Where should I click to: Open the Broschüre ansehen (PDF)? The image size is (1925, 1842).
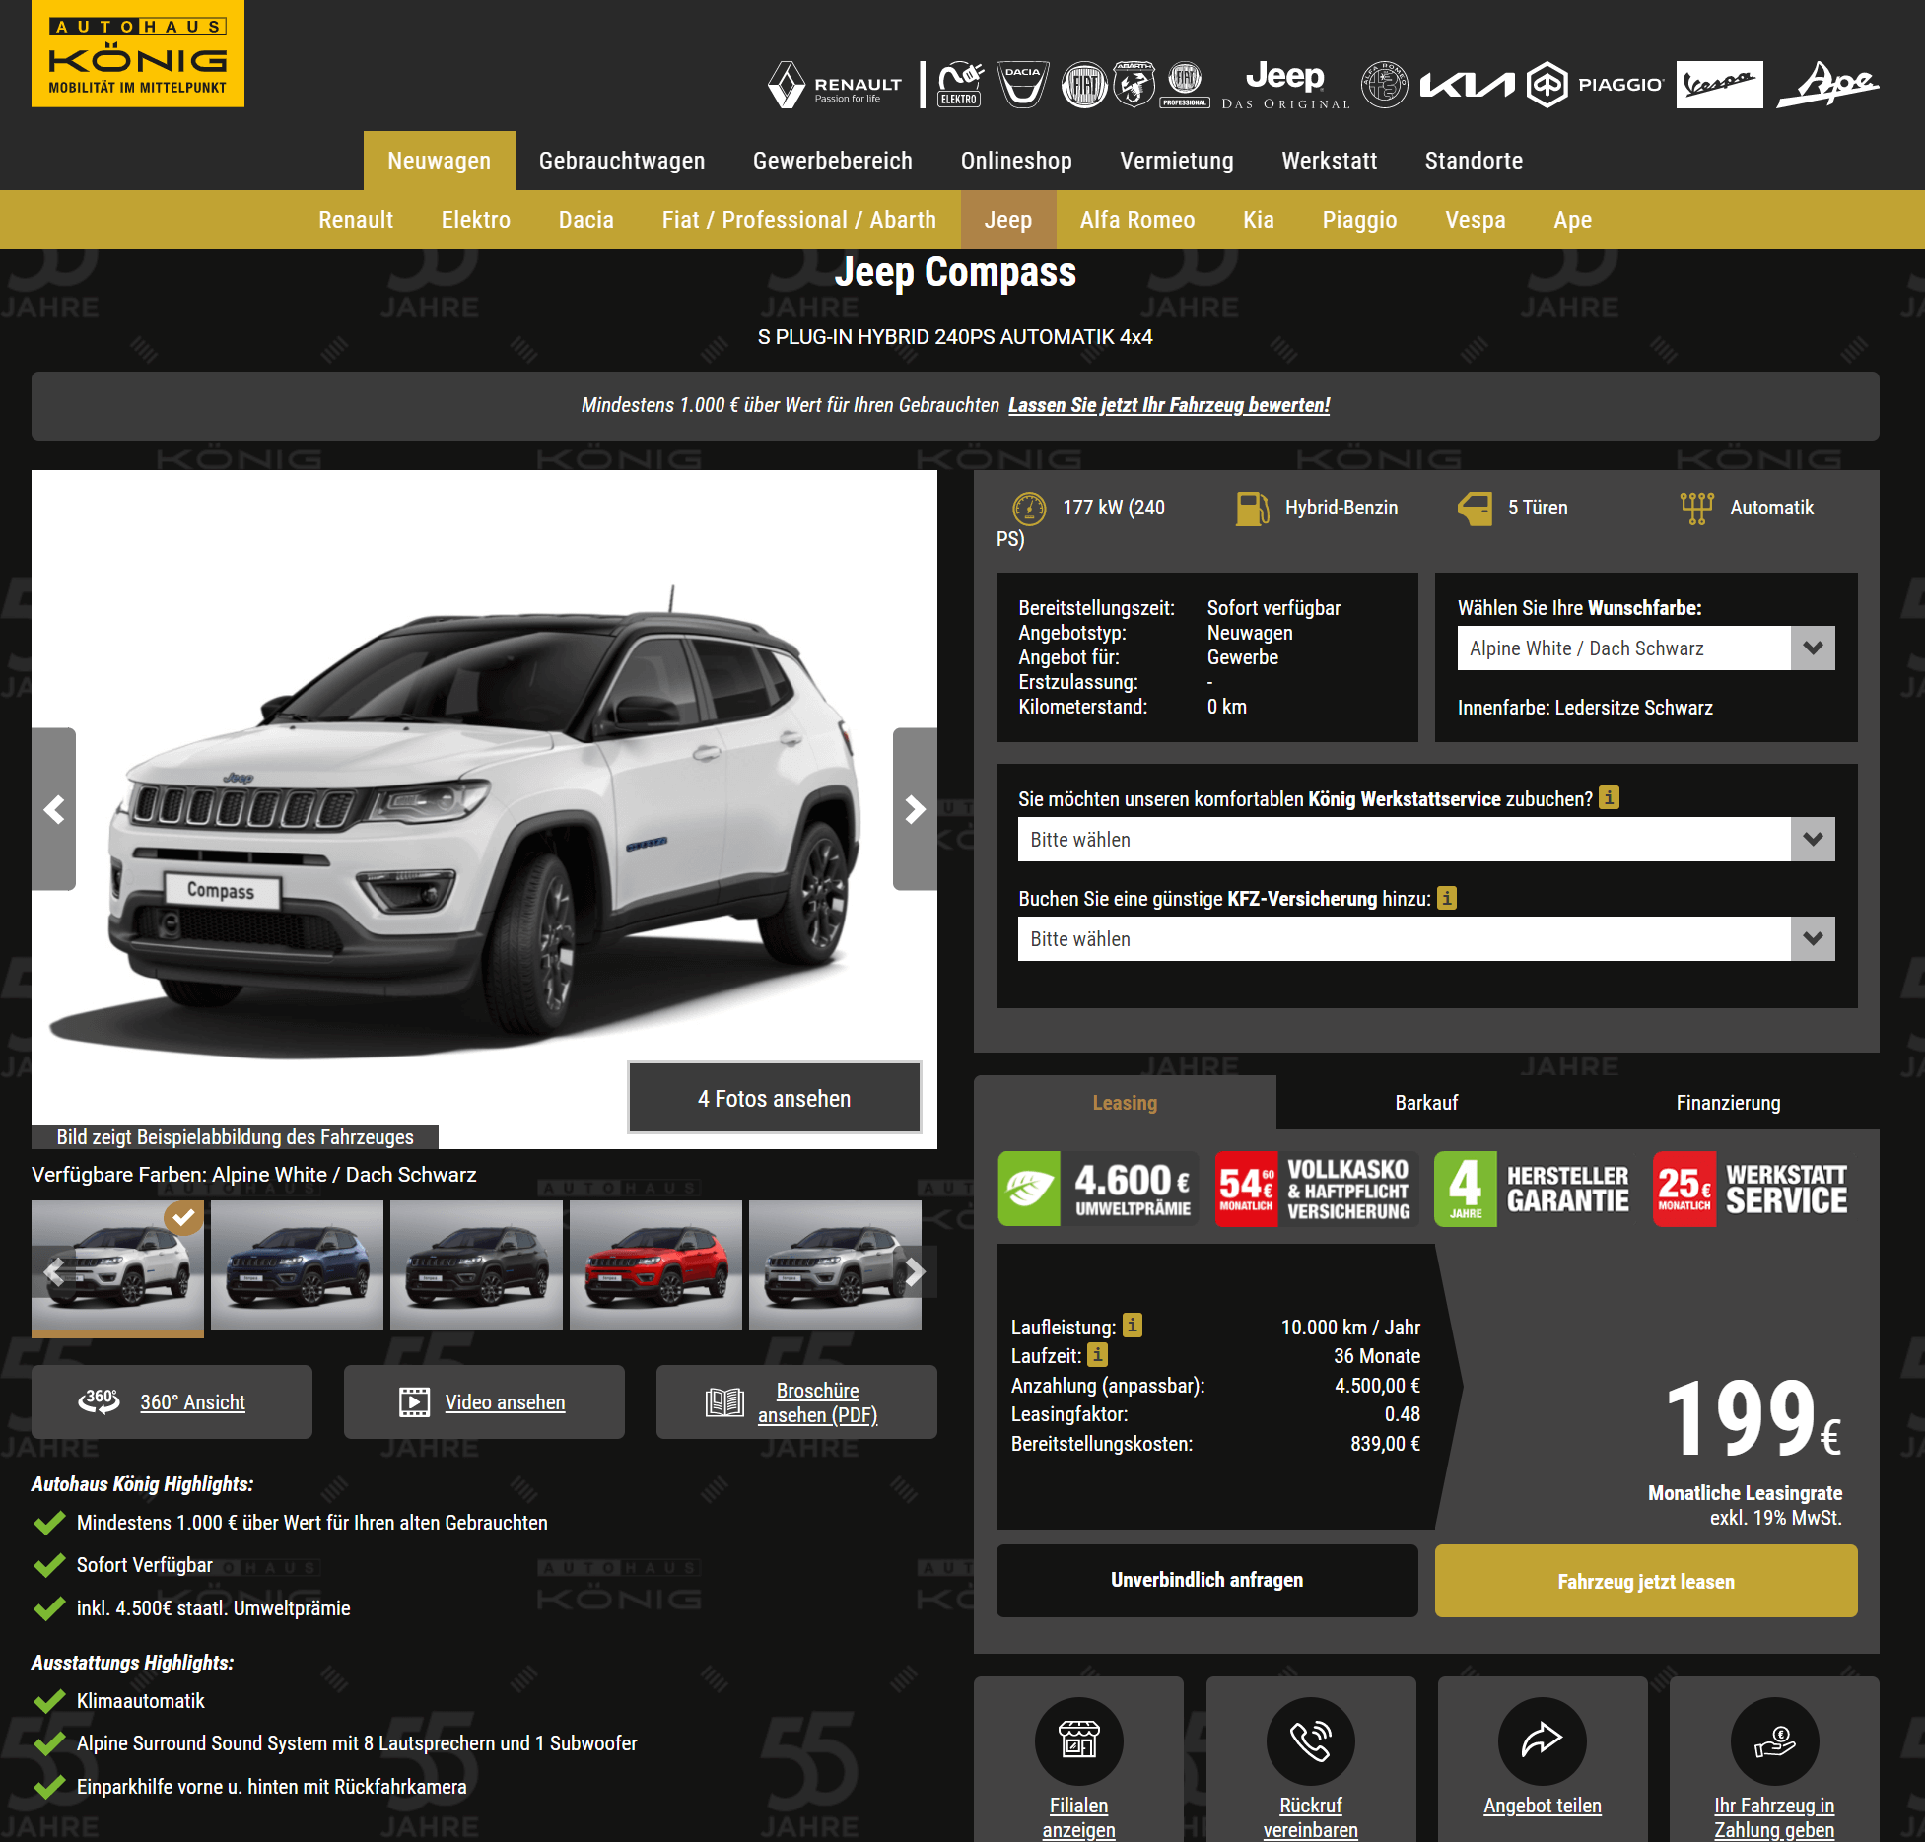click(796, 1401)
